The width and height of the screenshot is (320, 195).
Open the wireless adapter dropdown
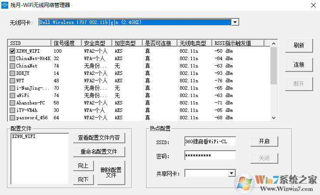pos(235,22)
